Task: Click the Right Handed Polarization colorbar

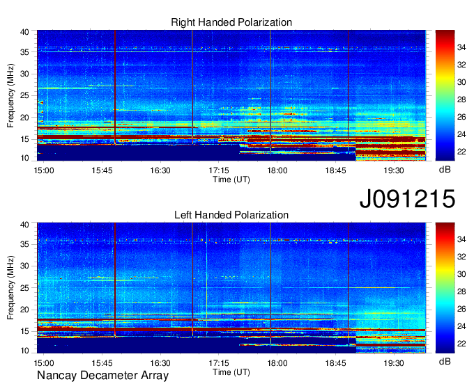Action: click(x=445, y=95)
